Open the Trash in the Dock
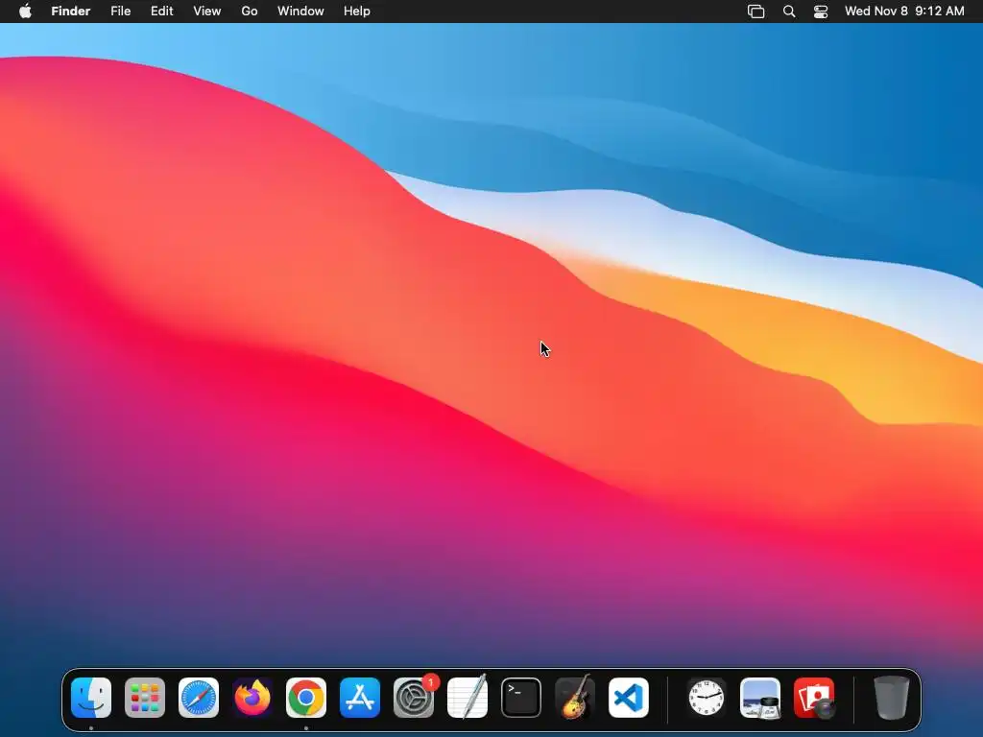 tap(891, 698)
